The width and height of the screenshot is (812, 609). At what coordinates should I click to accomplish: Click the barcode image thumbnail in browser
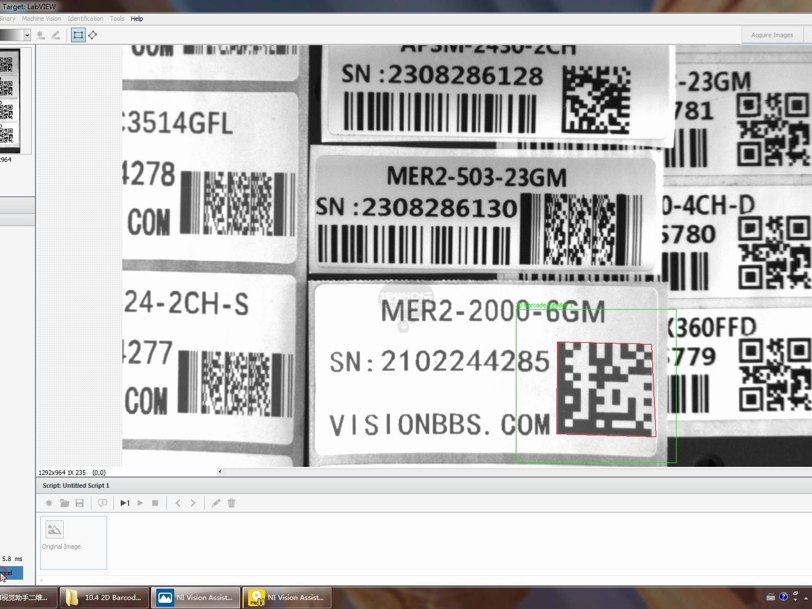click(10, 101)
